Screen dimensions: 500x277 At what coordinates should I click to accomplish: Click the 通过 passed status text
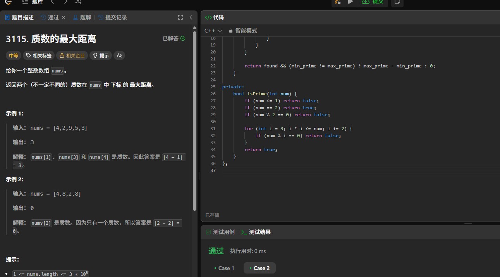pos(216,251)
